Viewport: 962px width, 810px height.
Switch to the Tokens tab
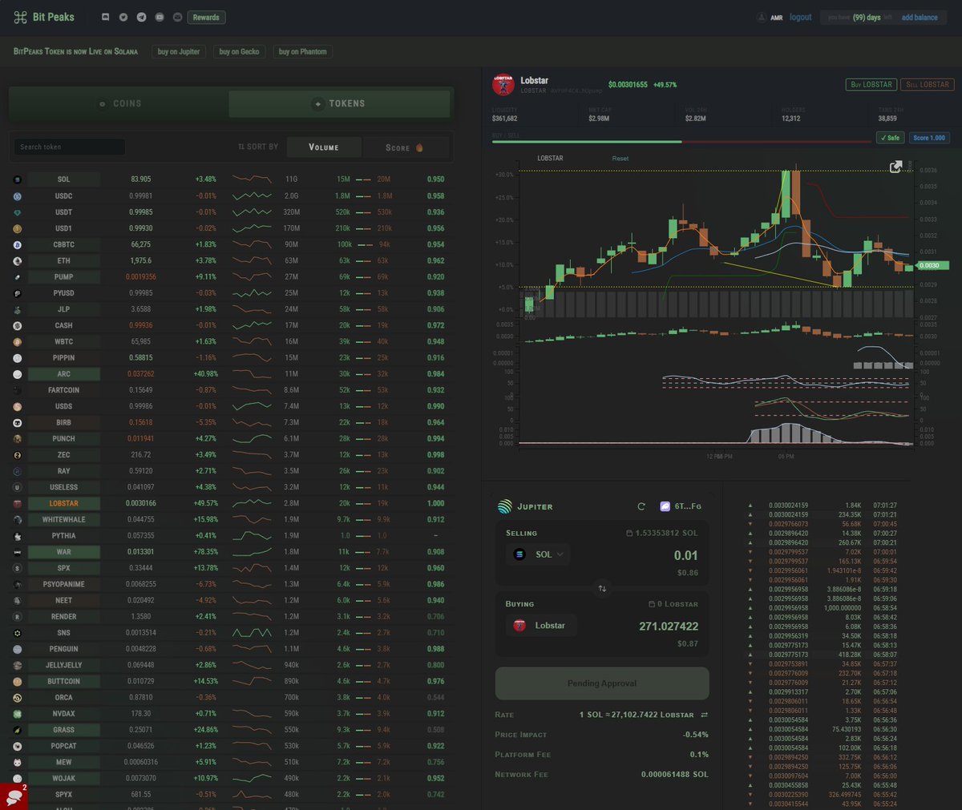tap(339, 103)
